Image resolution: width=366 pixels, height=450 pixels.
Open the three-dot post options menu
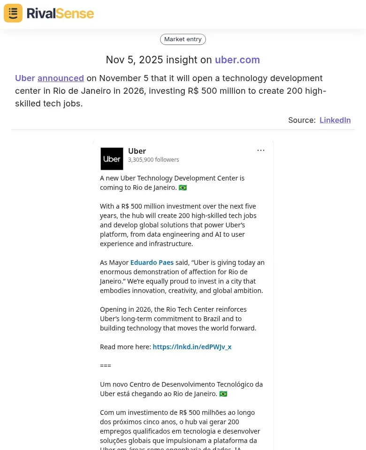pos(261,150)
